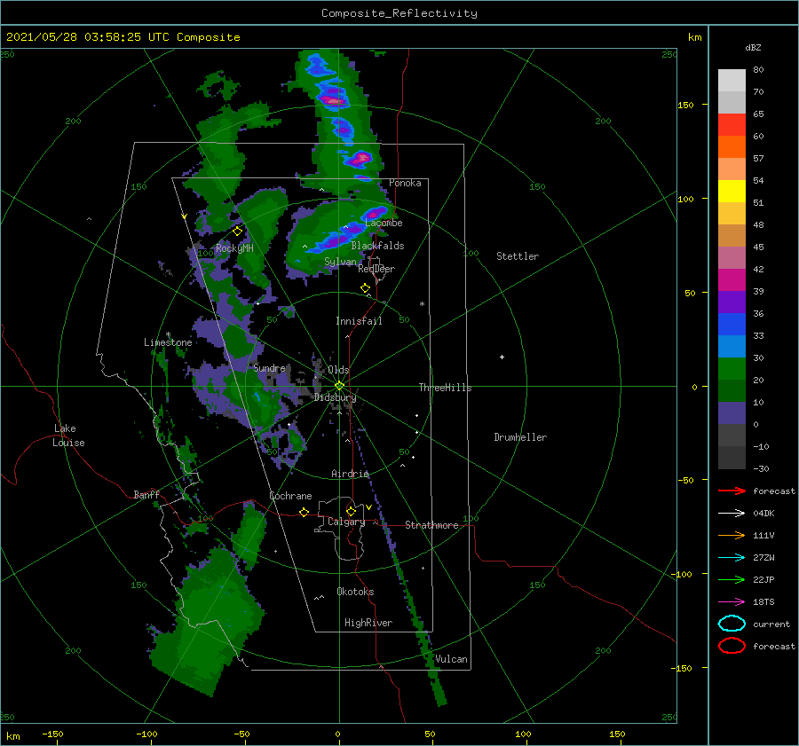Click the bright yellow dBZ scale swatch
799x746 pixels.
click(732, 192)
